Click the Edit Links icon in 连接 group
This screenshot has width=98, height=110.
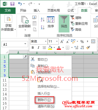[35, 30]
